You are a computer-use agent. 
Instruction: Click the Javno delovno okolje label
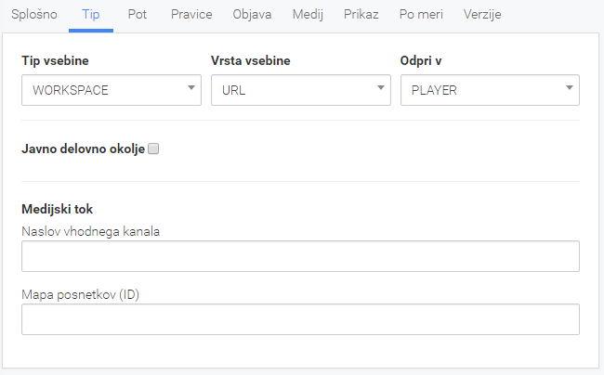[84, 149]
